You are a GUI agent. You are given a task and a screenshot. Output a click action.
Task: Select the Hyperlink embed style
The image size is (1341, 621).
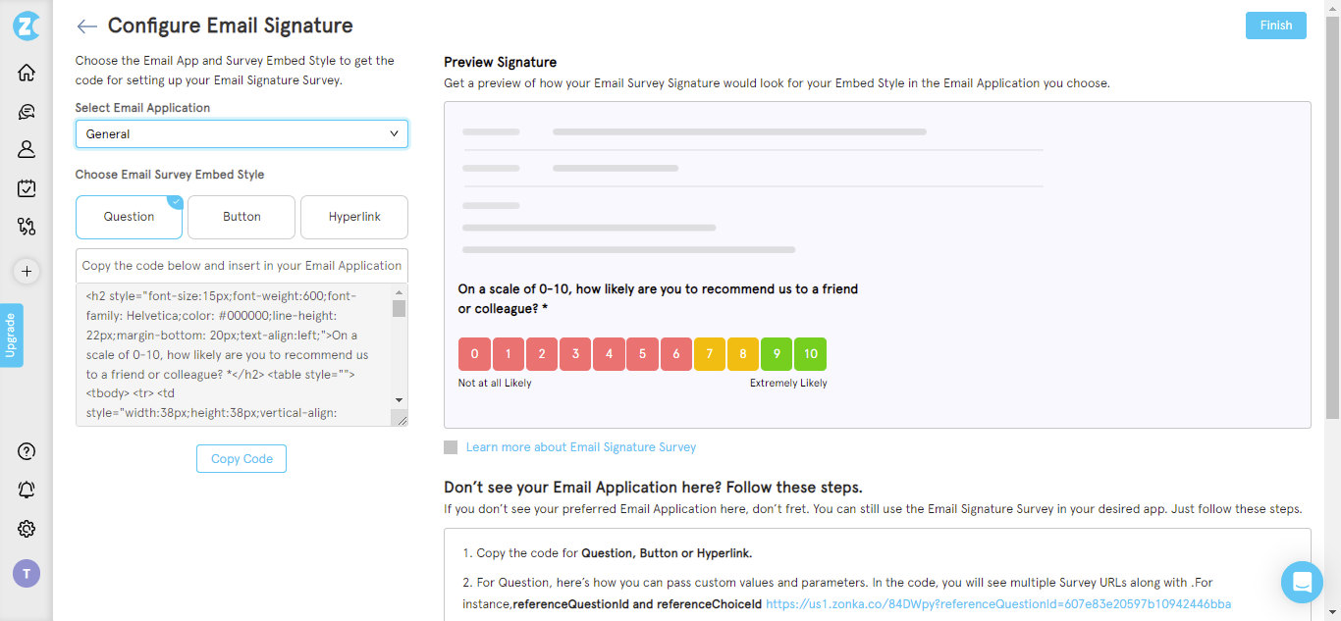pos(353,217)
